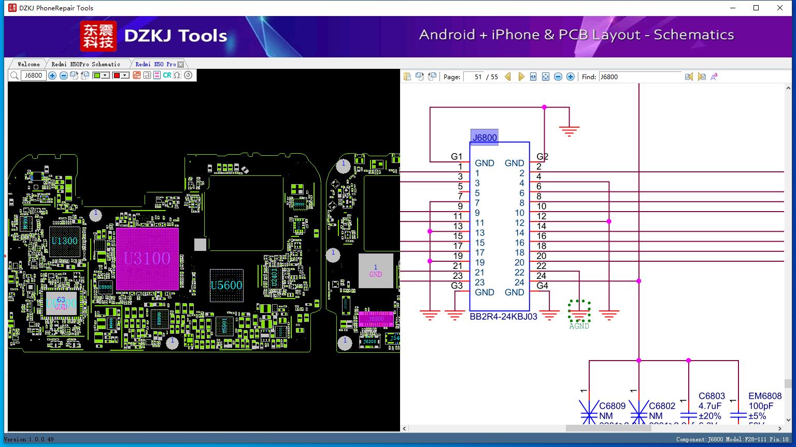
Task: Click the Component:J6800 status bar text
Action: point(700,440)
